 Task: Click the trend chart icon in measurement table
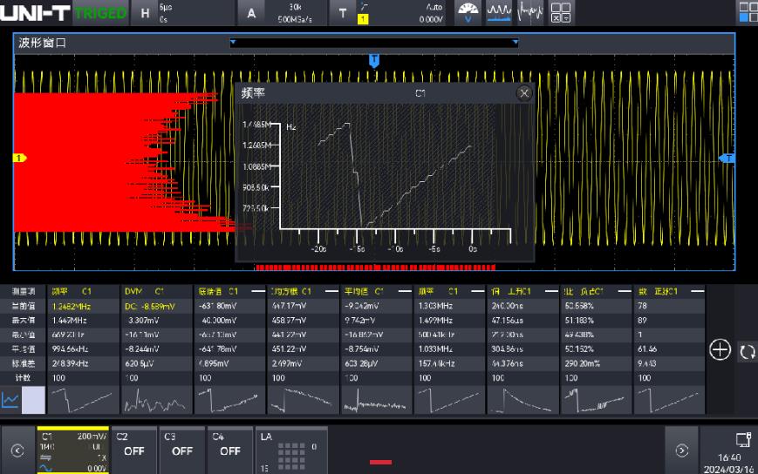coord(11,400)
